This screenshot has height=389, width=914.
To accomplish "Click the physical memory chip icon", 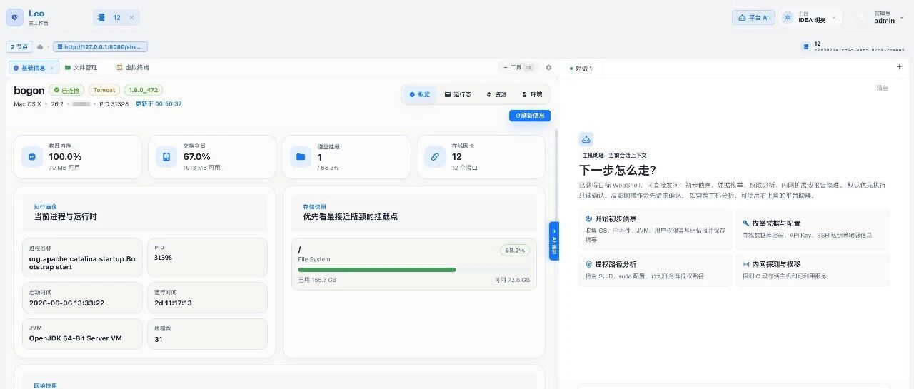I will click(32, 157).
